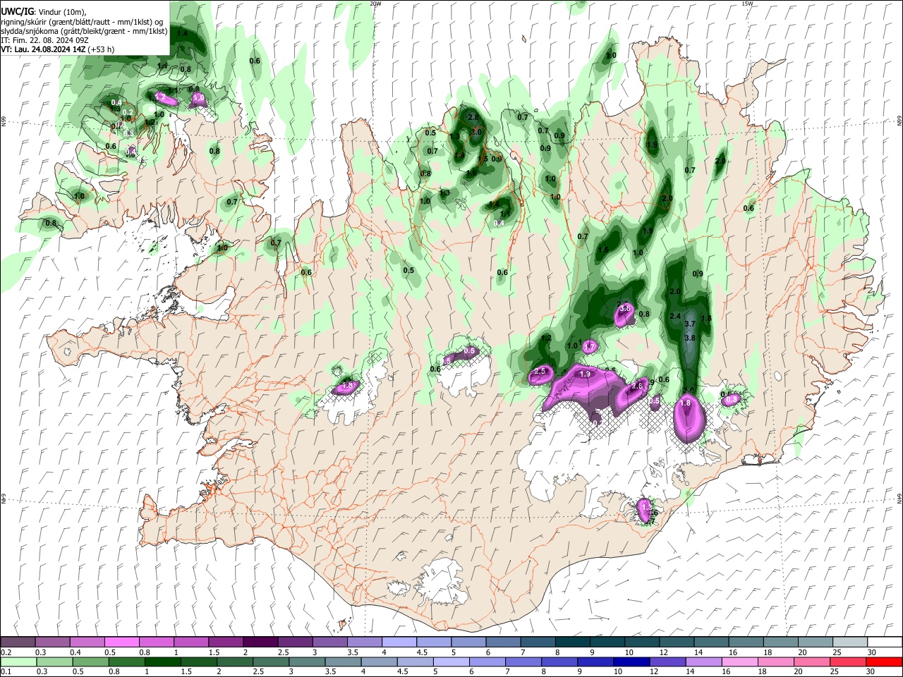Select the darkest purple swatch labelled 2 in the upper legend
Image resolution: width=903 pixels, height=677 pixels.
260,642
